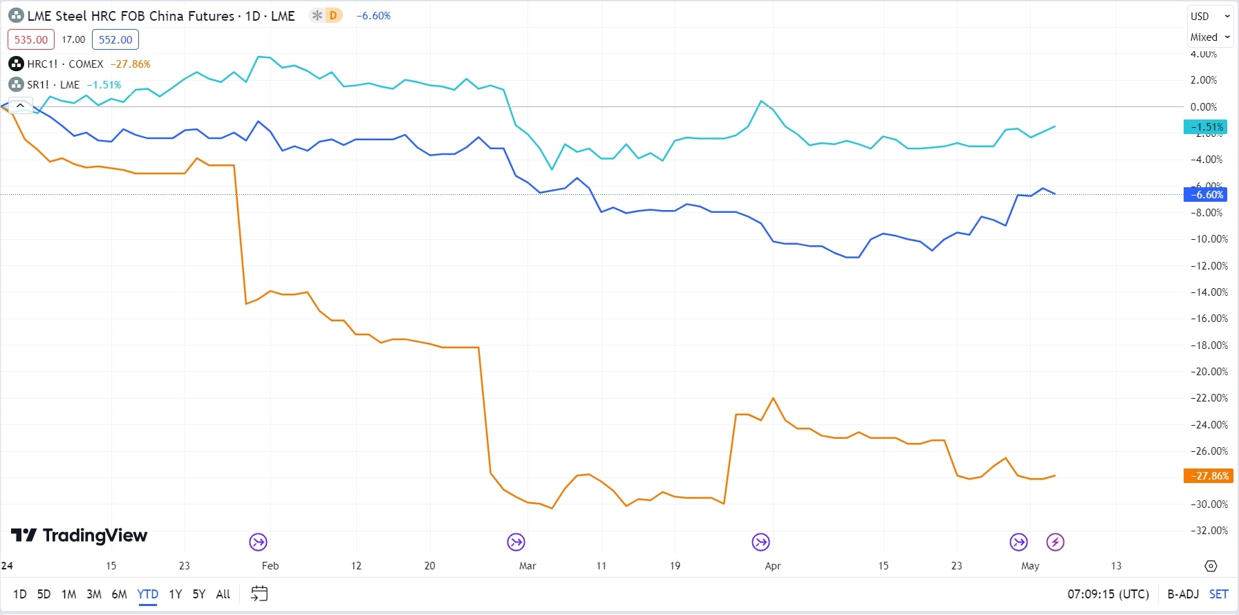The width and height of the screenshot is (1239, 615).
Task: Collapse the legend with the chevron arrow
Action: pyautogui.click(x=19, y=105)
